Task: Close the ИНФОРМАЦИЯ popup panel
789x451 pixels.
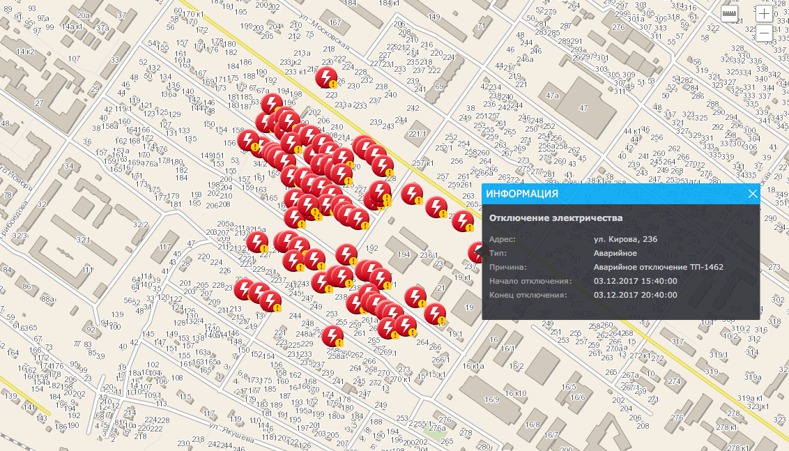Action: click(753, 194)
